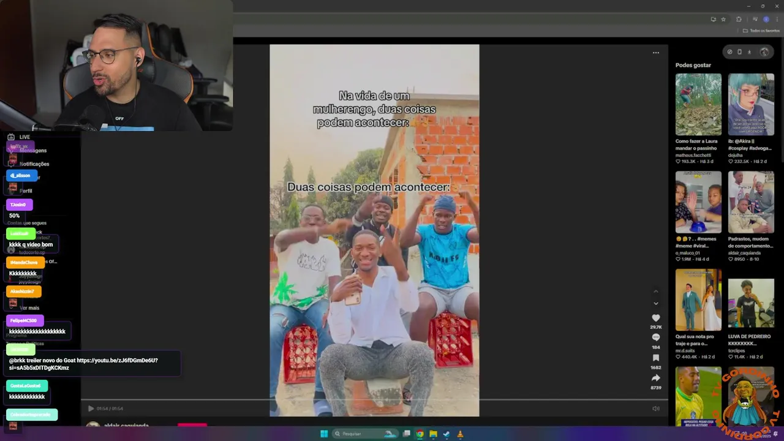Image resolution: width=784 pixels, height=441 pixels.
Task: Open the Perfil sidebar item
Action: [26, 191]
